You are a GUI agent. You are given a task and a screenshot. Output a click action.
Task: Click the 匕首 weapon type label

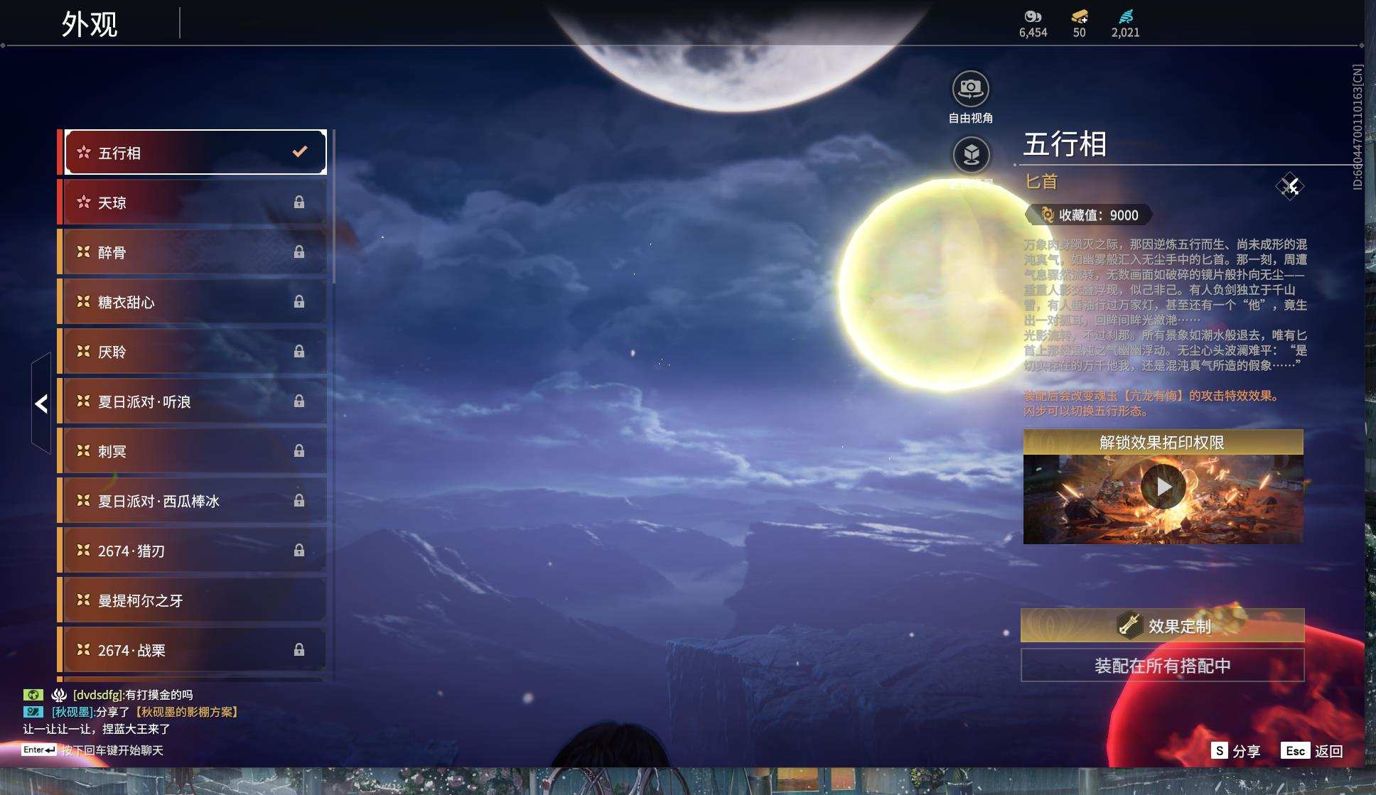(x=1041, y=182)
